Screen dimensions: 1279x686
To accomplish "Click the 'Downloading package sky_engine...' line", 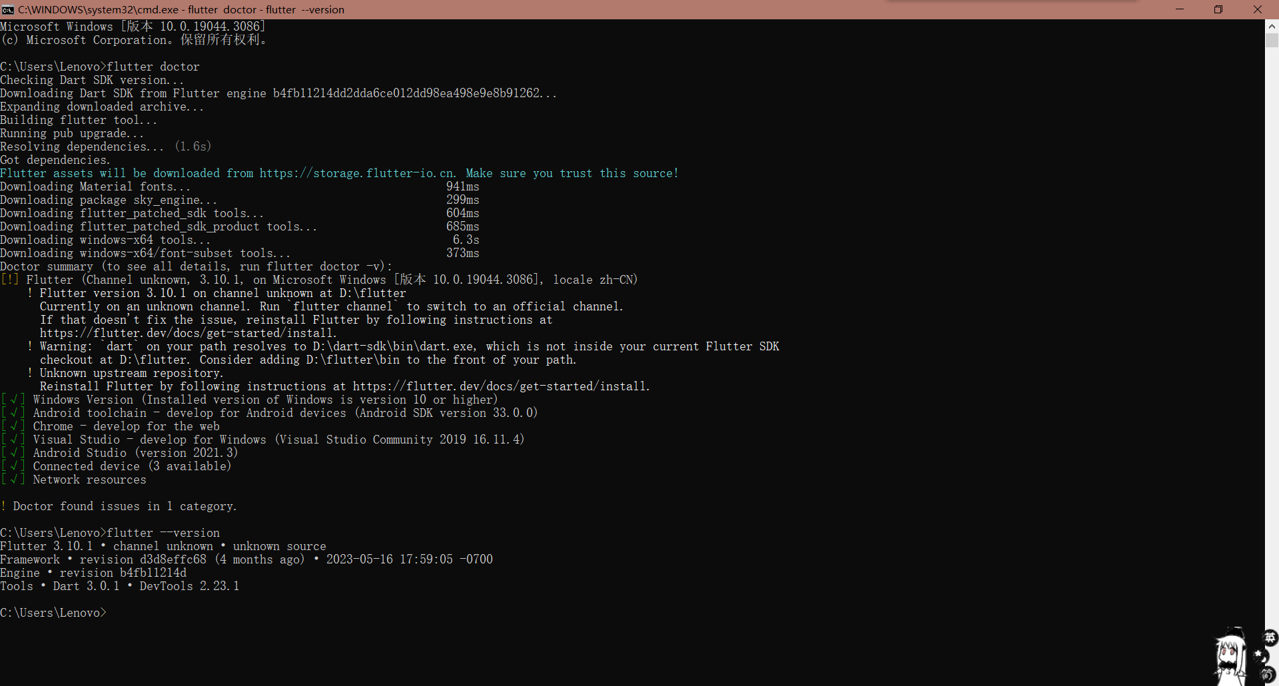I will tap(109, 200).
